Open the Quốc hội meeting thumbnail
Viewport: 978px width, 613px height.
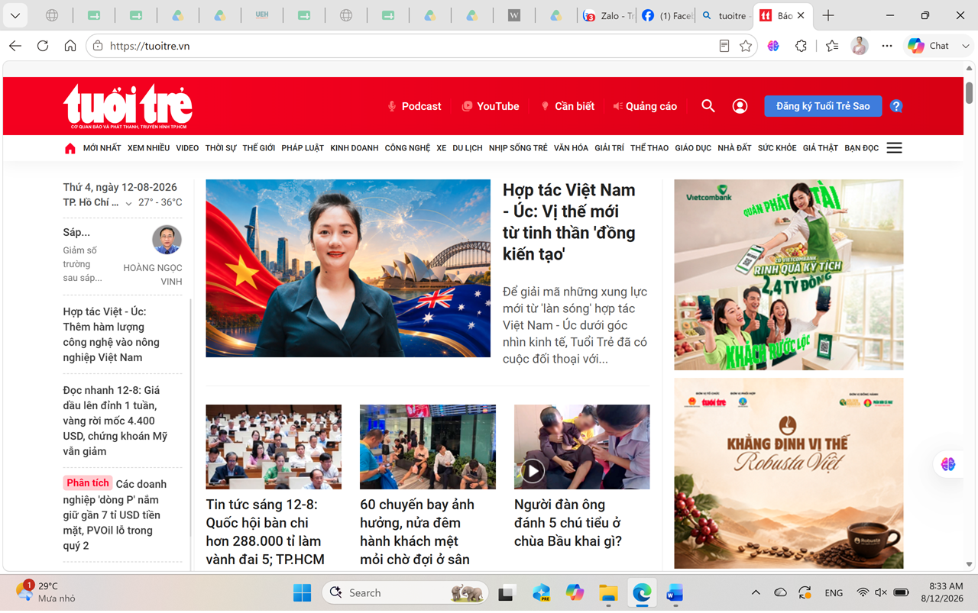pos(274,447)
